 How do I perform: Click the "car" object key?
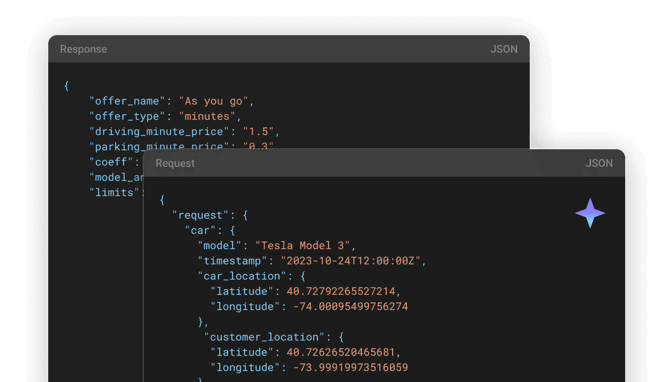click(x=200, y=231)
